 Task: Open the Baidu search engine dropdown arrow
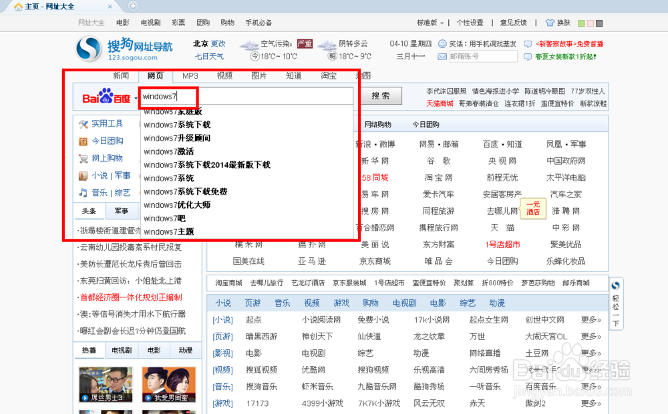(x=136, y=99)
